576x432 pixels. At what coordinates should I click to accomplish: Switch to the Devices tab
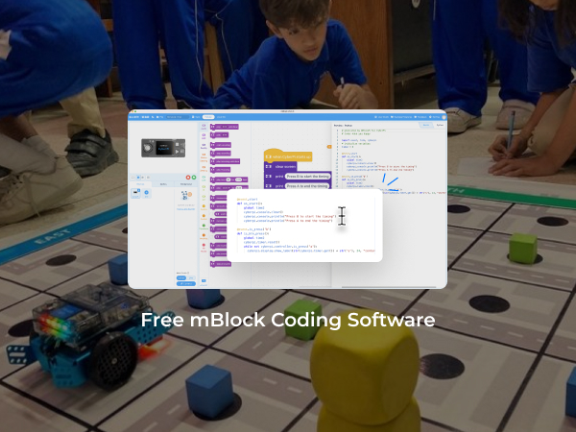coord(140,184)
